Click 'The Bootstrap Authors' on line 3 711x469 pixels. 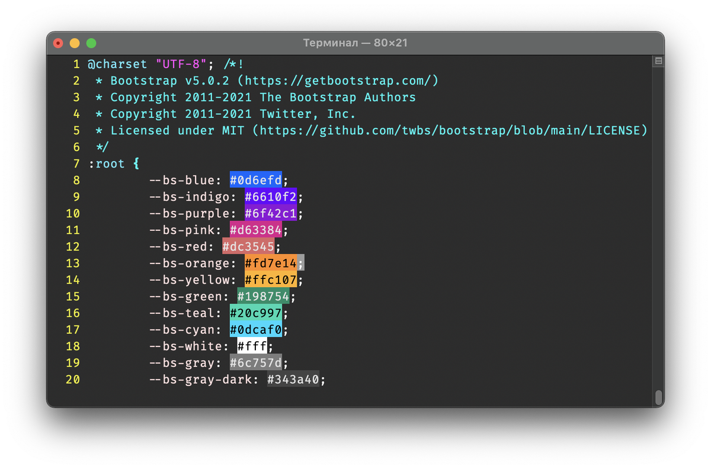click(338, 97)
